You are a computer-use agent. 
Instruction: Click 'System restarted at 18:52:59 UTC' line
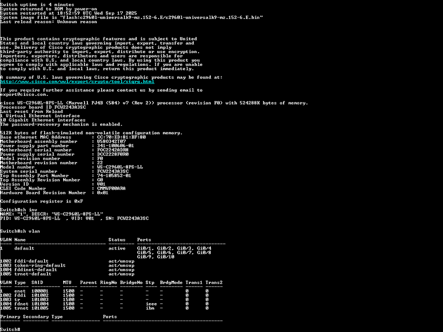(x=69, y=13)
